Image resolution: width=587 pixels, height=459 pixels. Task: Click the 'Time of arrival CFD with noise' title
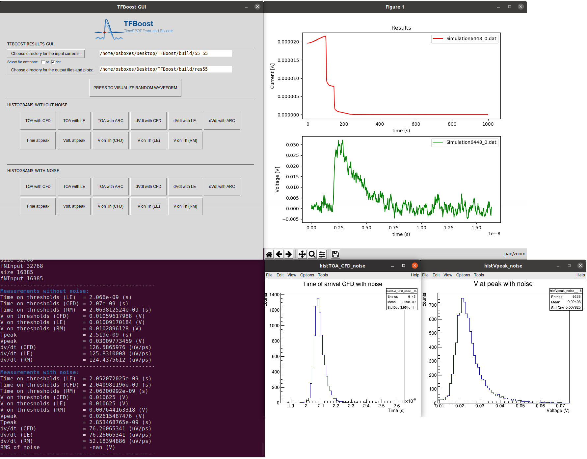(342, 284)
